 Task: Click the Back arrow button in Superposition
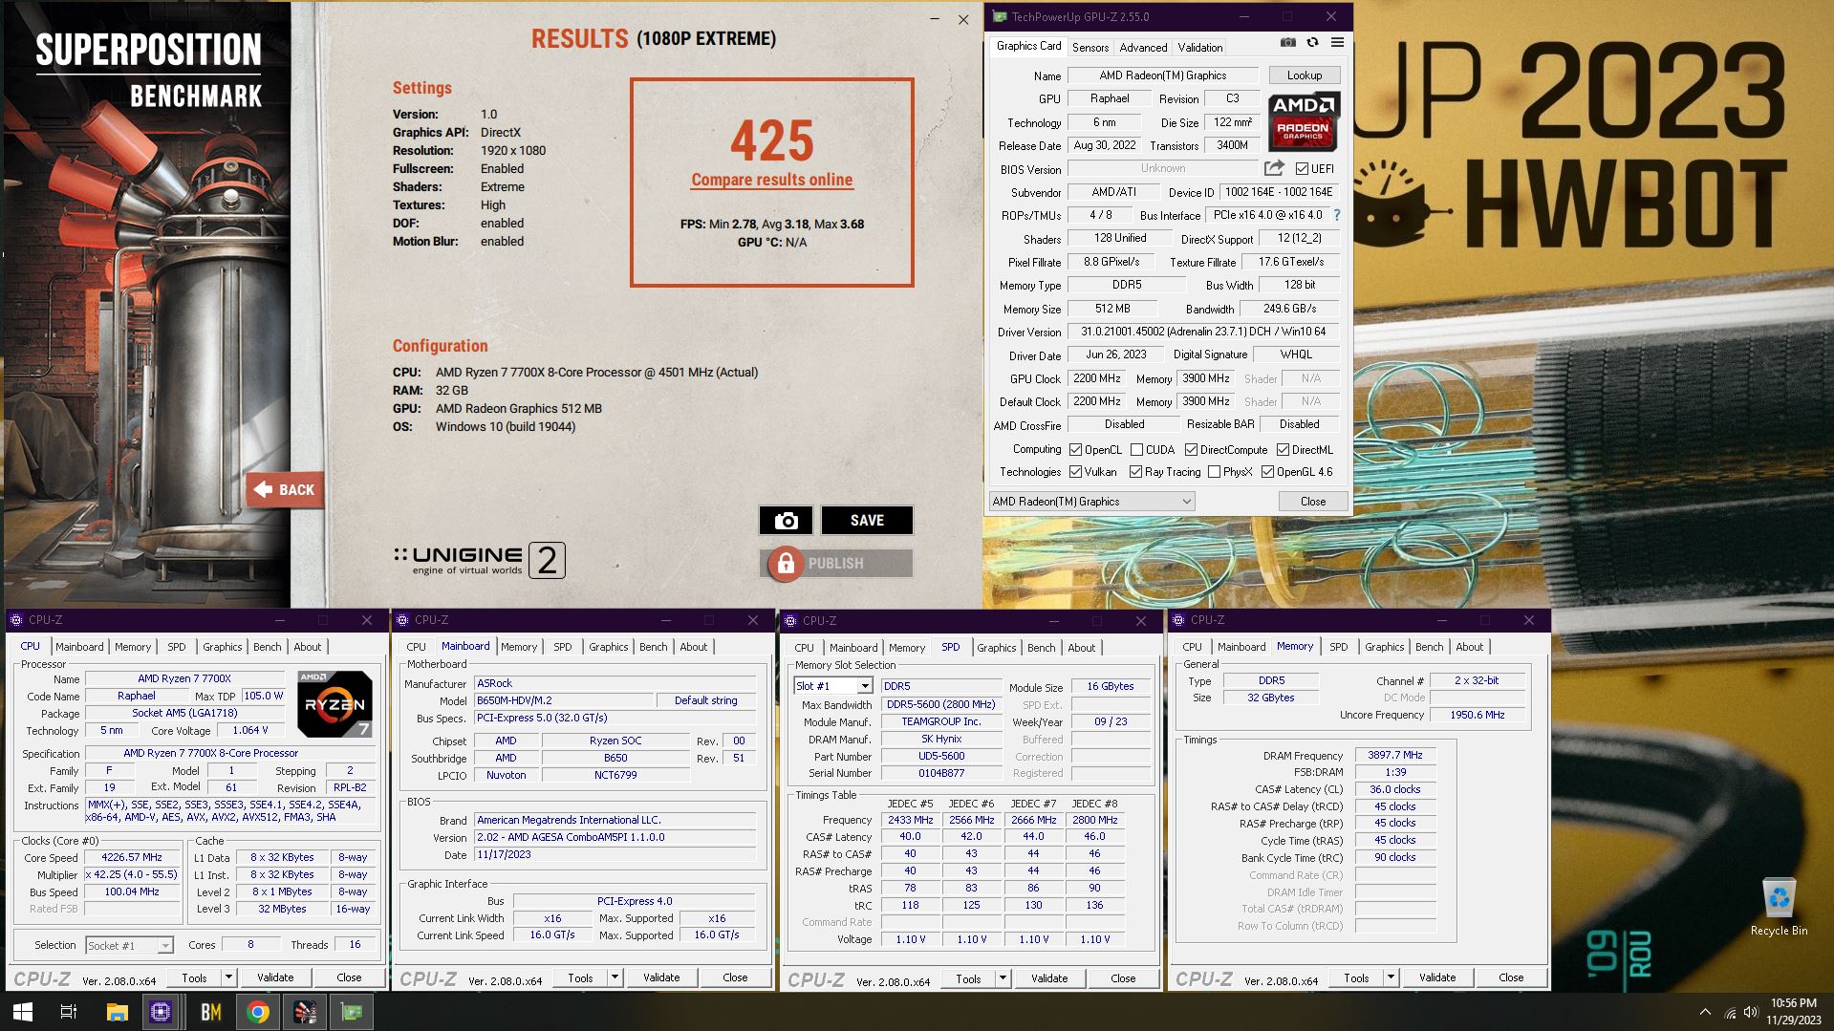click(285, 489)
